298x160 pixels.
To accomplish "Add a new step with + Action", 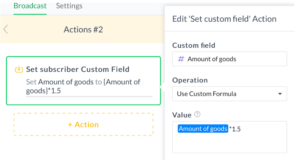I will click(83, 125).
